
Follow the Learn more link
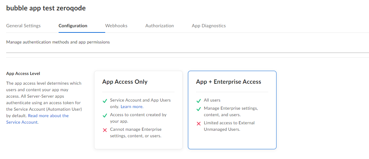pos(132,107)
